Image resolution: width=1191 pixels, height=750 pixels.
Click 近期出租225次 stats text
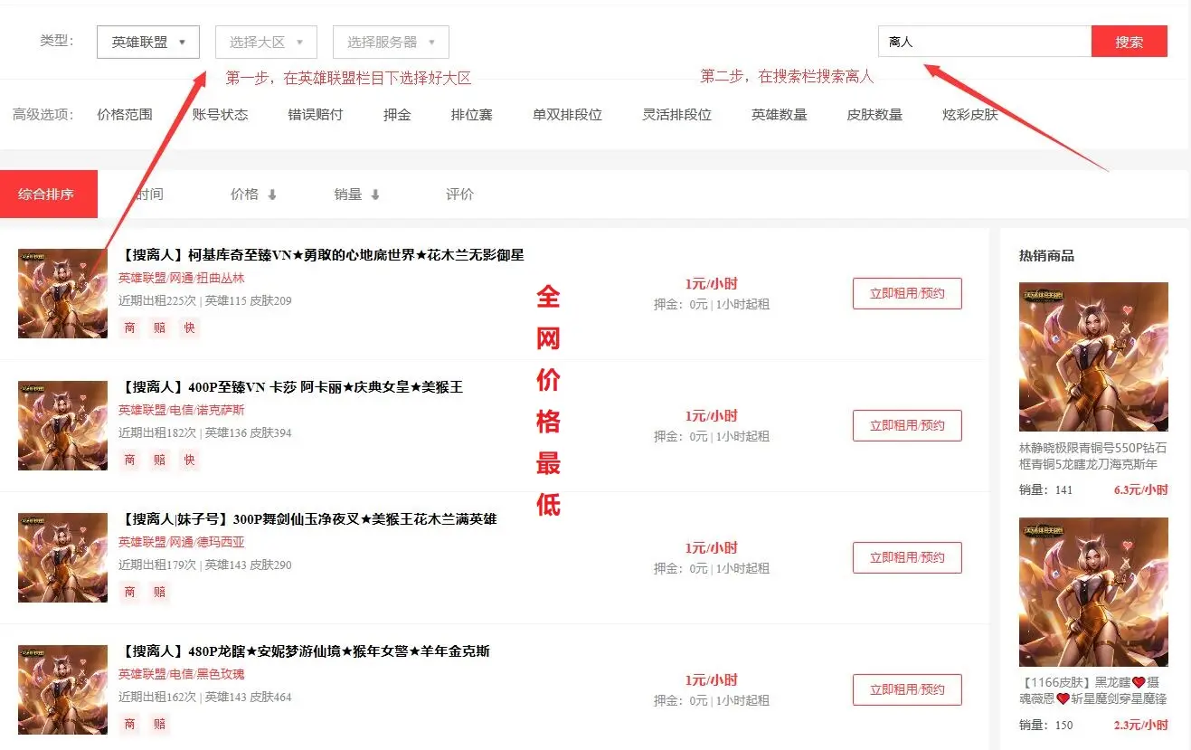tap(157, 300)
